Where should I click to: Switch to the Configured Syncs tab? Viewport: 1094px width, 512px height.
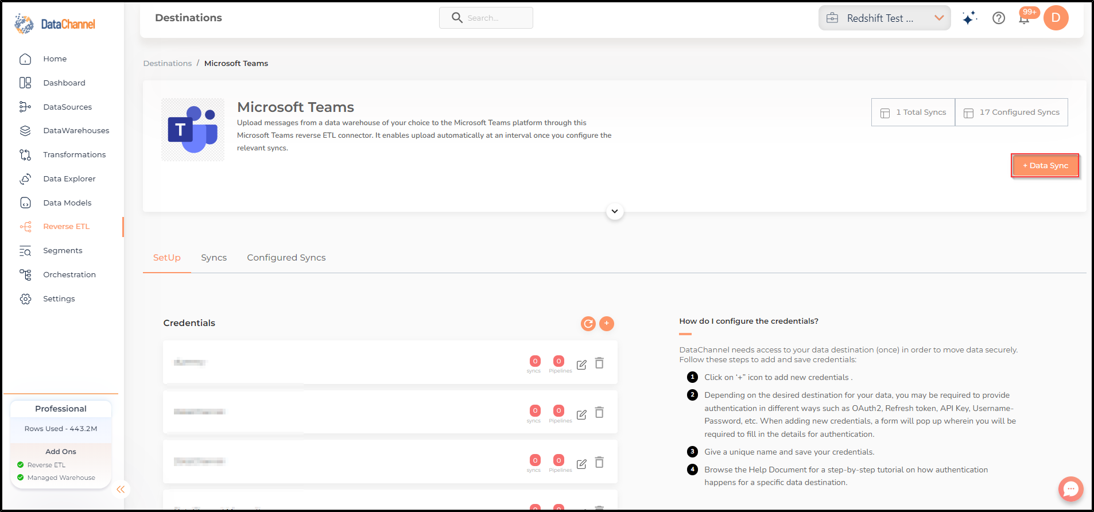286,258
